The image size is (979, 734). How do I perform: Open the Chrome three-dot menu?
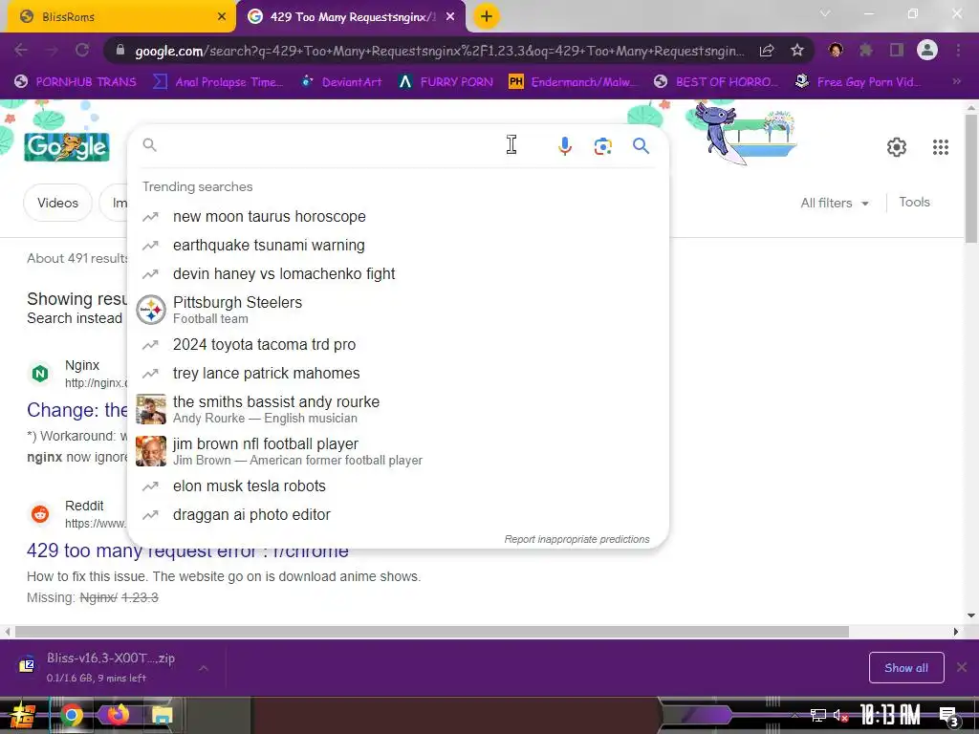point(958,50)
